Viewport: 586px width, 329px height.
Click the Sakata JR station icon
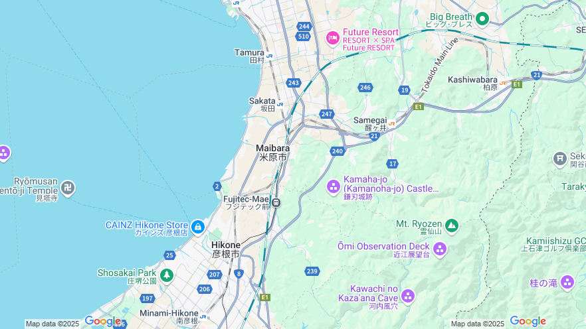coord(280,104)
